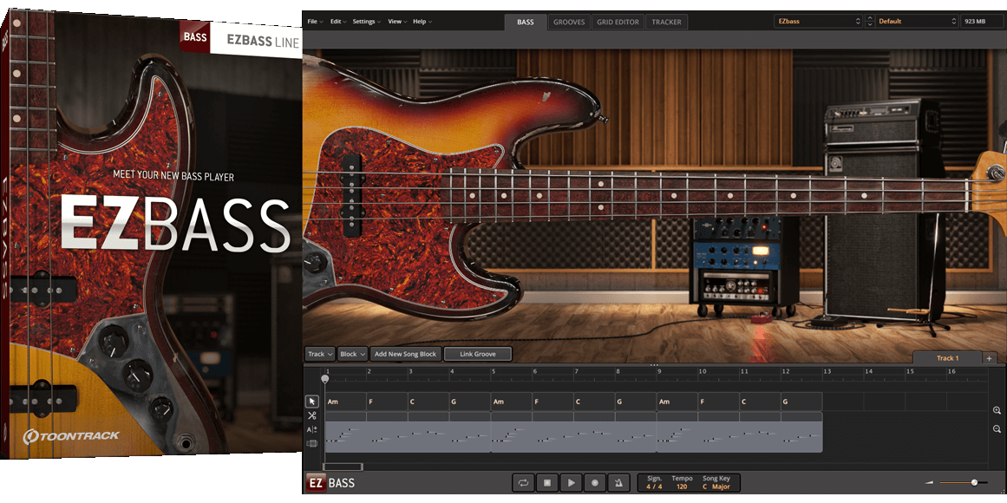Click the Link Groove button
1007x503 pixels.
pyautogui.click(x=478, y=354)
